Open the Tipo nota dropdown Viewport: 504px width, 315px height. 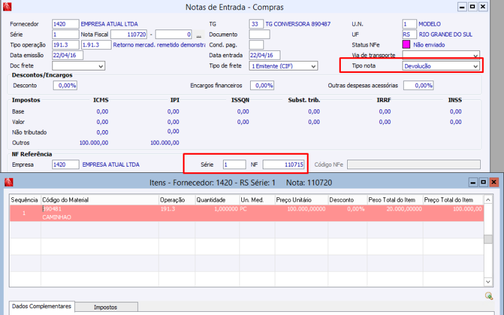pyautogui.click(x=475, y=65)
